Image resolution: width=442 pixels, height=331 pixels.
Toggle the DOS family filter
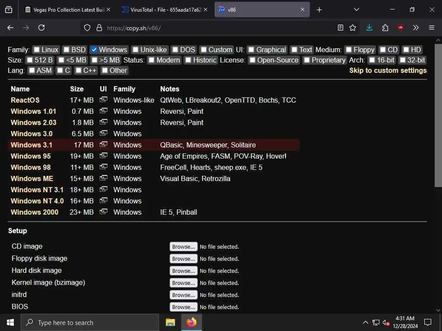[x=175, y=50]
